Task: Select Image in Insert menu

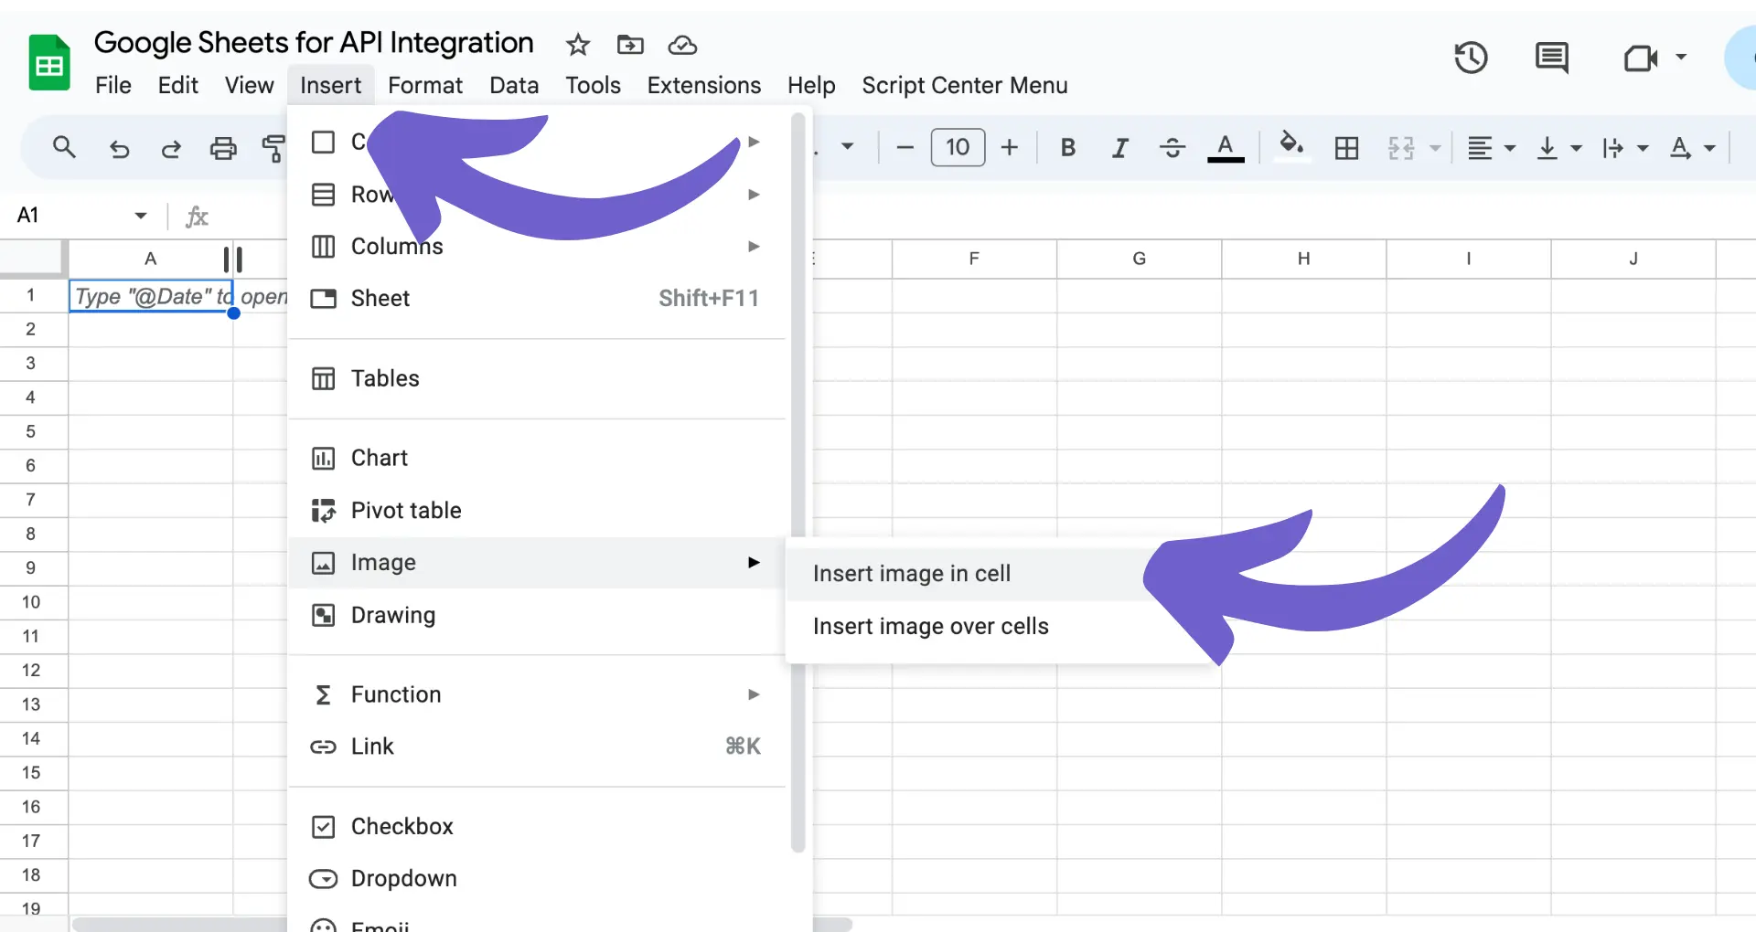Action: click(x=538, y=562)
